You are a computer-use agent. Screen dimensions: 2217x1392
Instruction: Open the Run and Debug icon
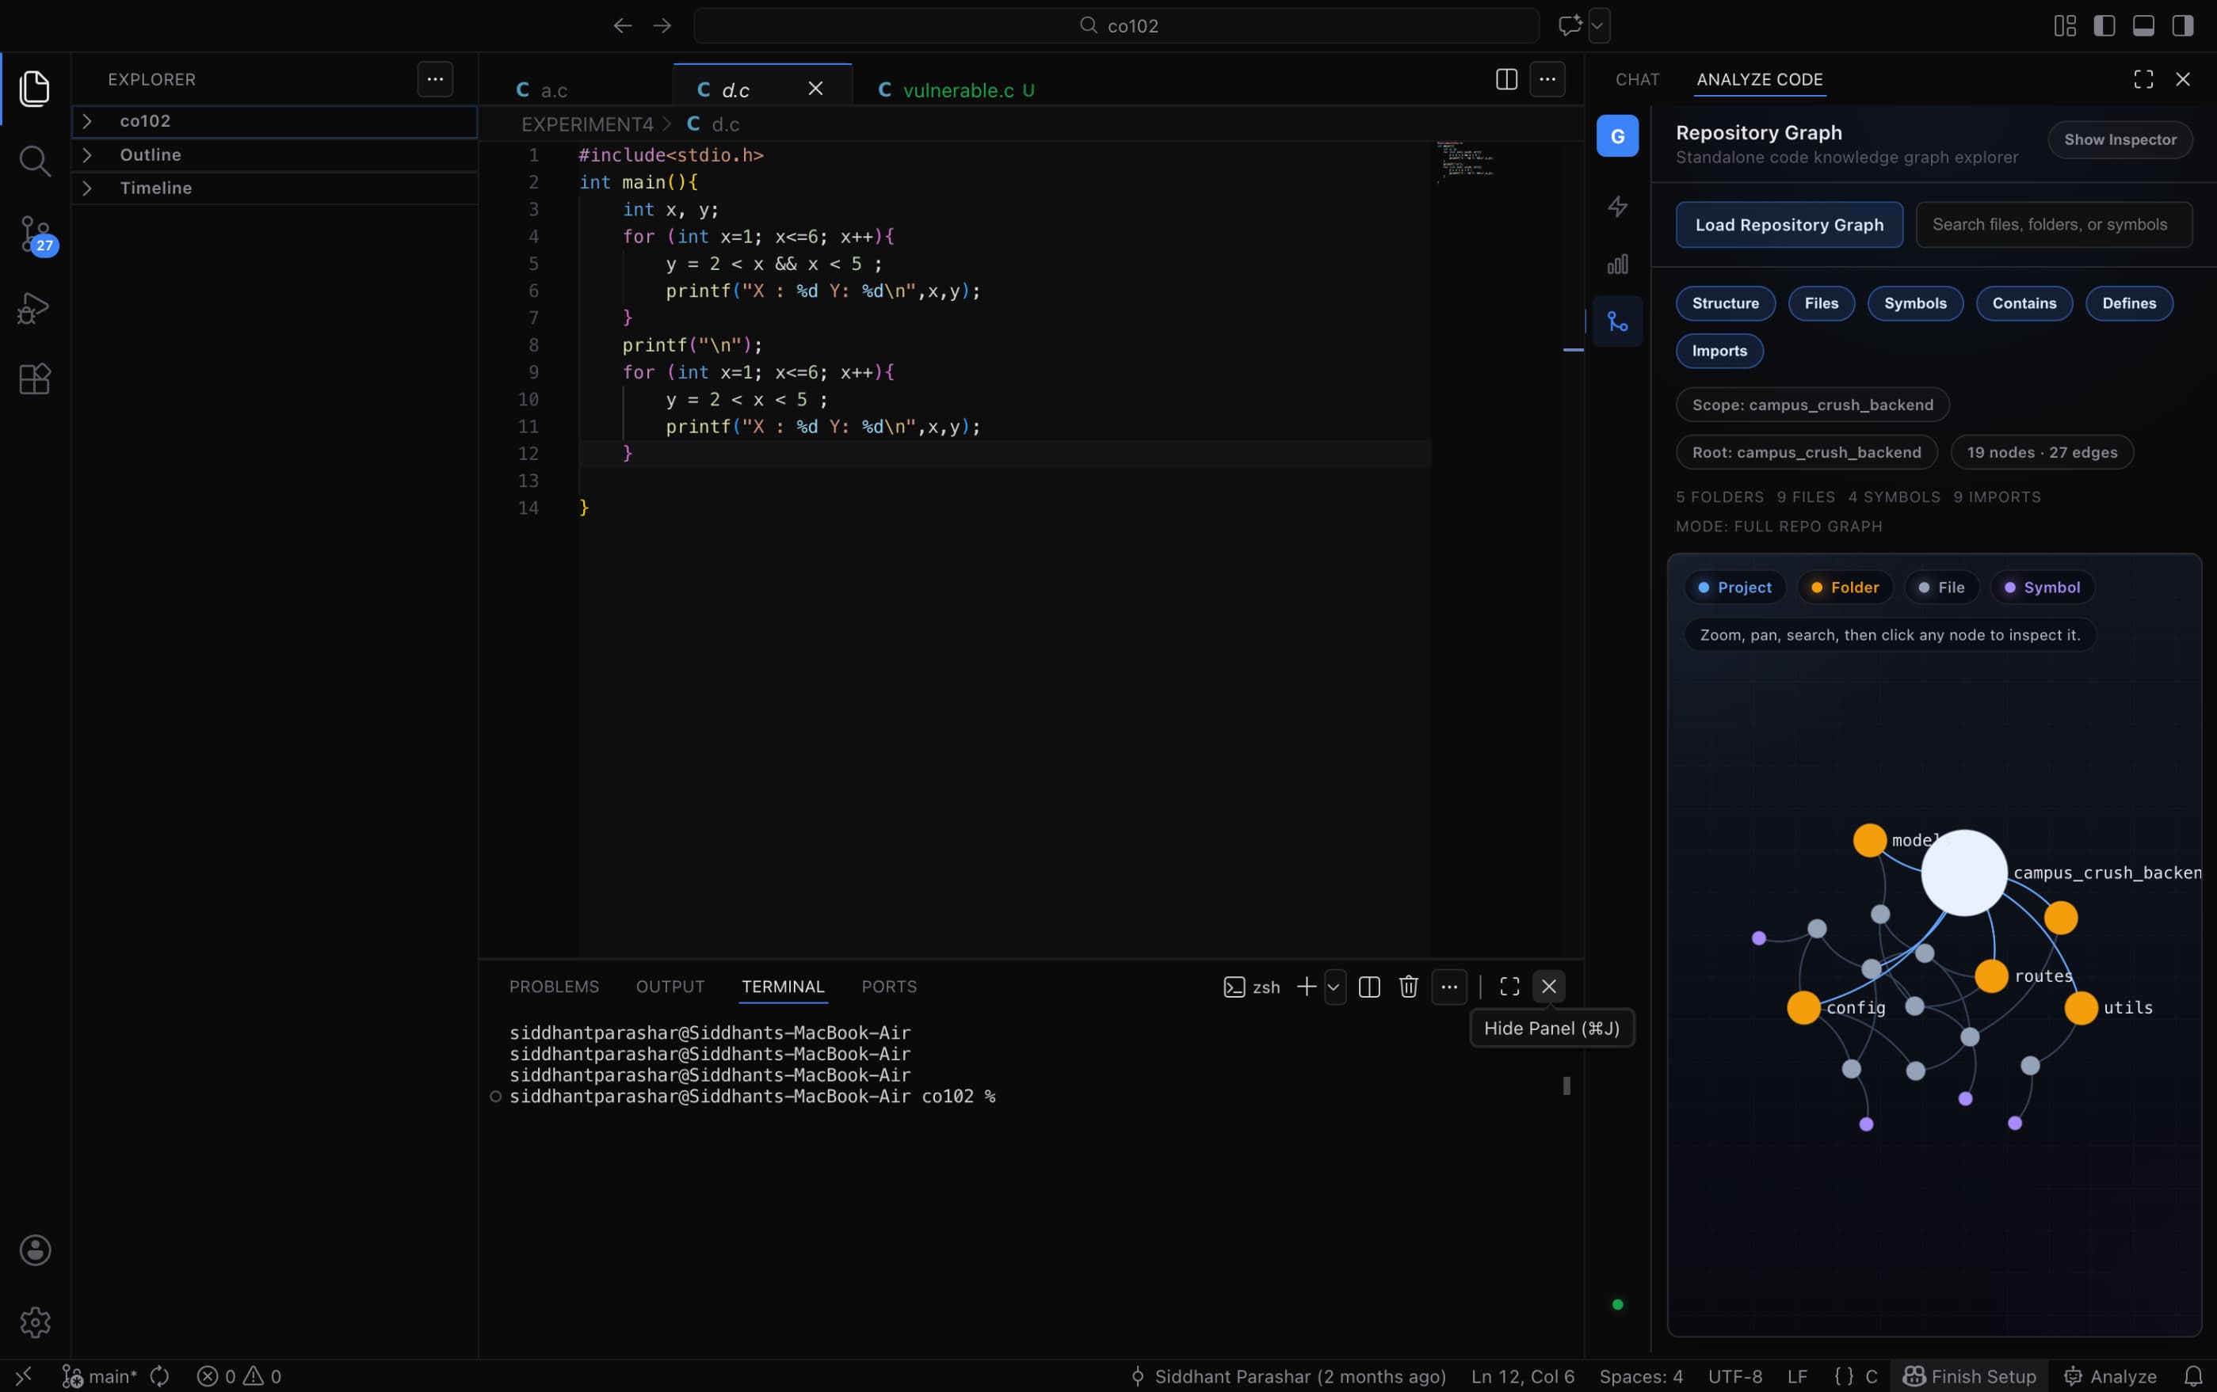pyautogui.click(x=34, y=307)
